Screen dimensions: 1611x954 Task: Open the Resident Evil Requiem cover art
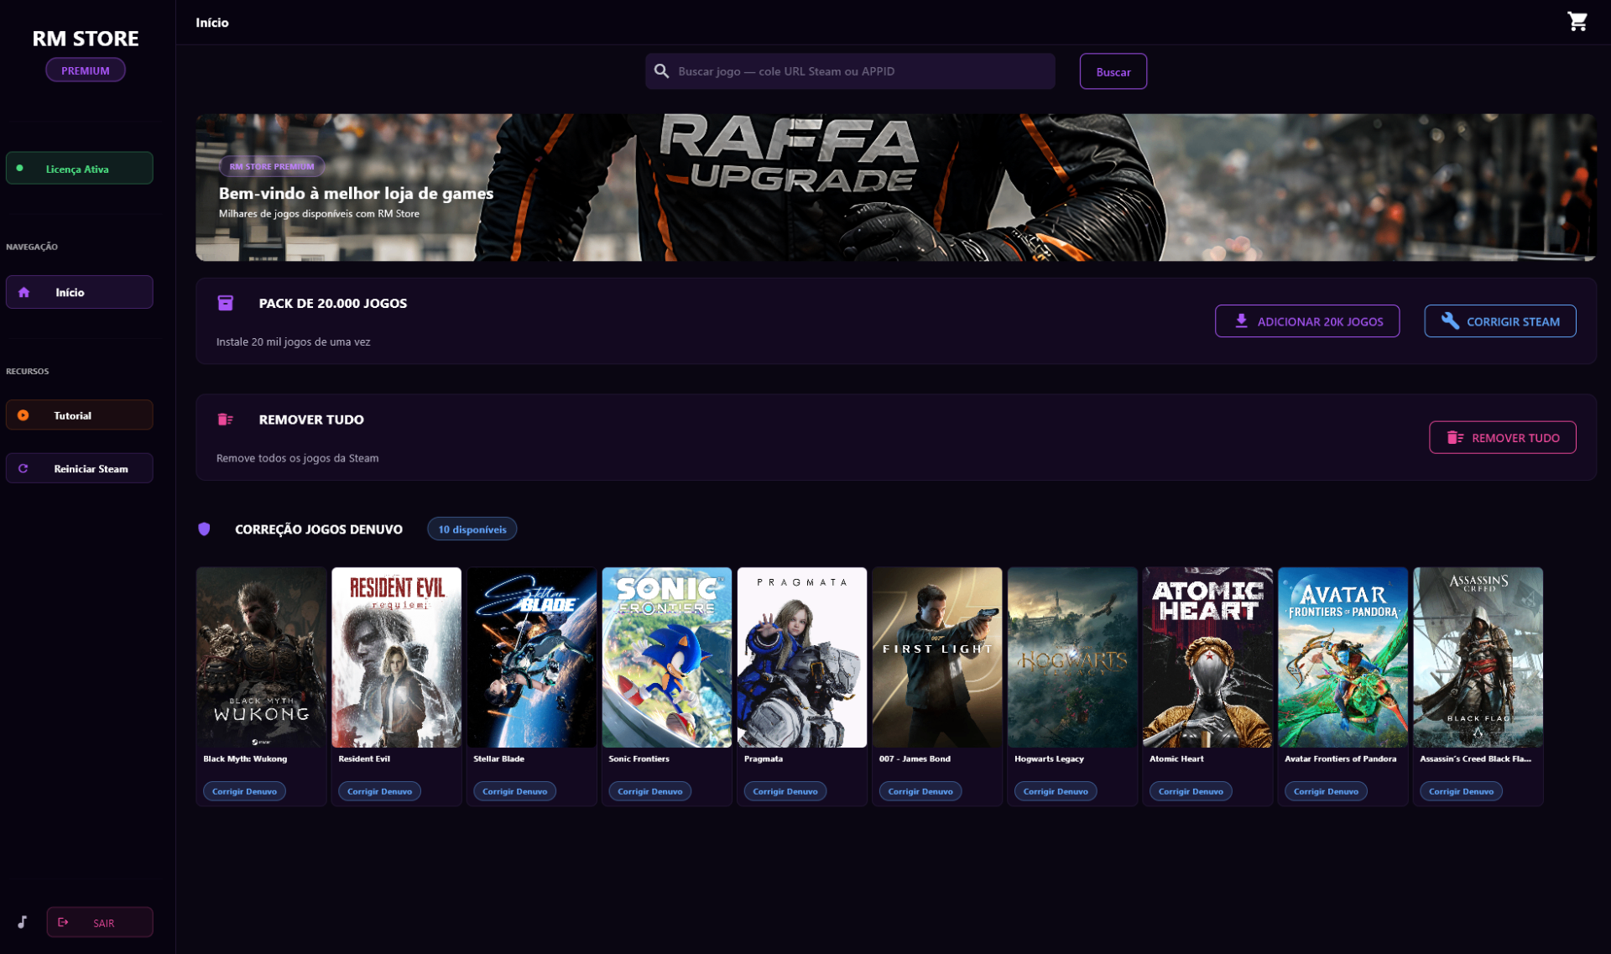[396, 657]
